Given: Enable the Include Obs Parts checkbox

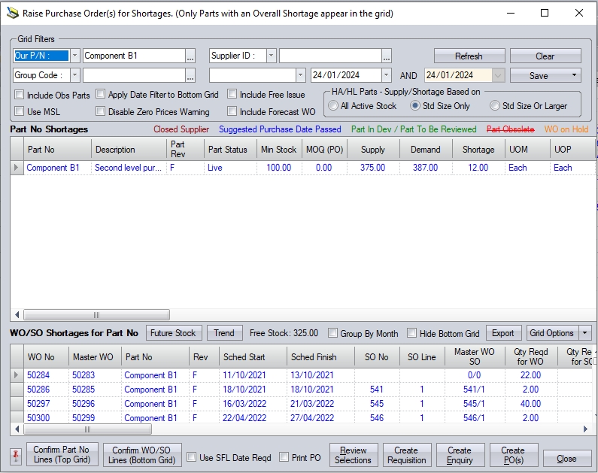Looking at the screenshot, I should [x=20, y=96].
